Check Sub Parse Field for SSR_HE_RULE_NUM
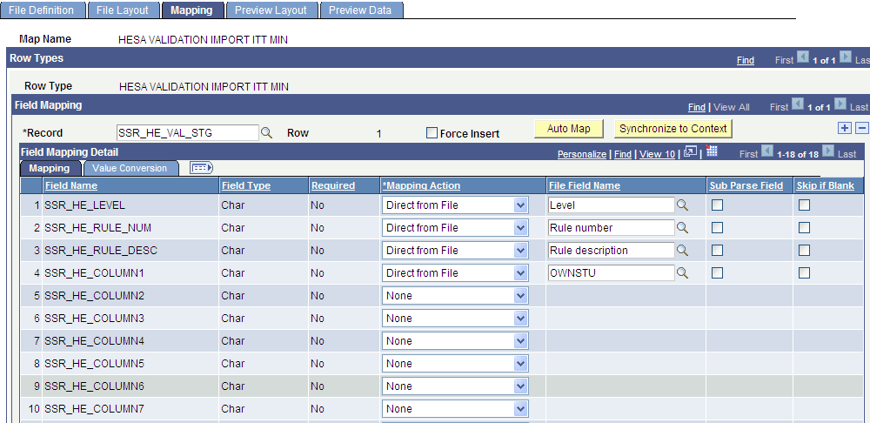This screenshot has width=870, height=423. pyautogui.click(x=718, y=228)
